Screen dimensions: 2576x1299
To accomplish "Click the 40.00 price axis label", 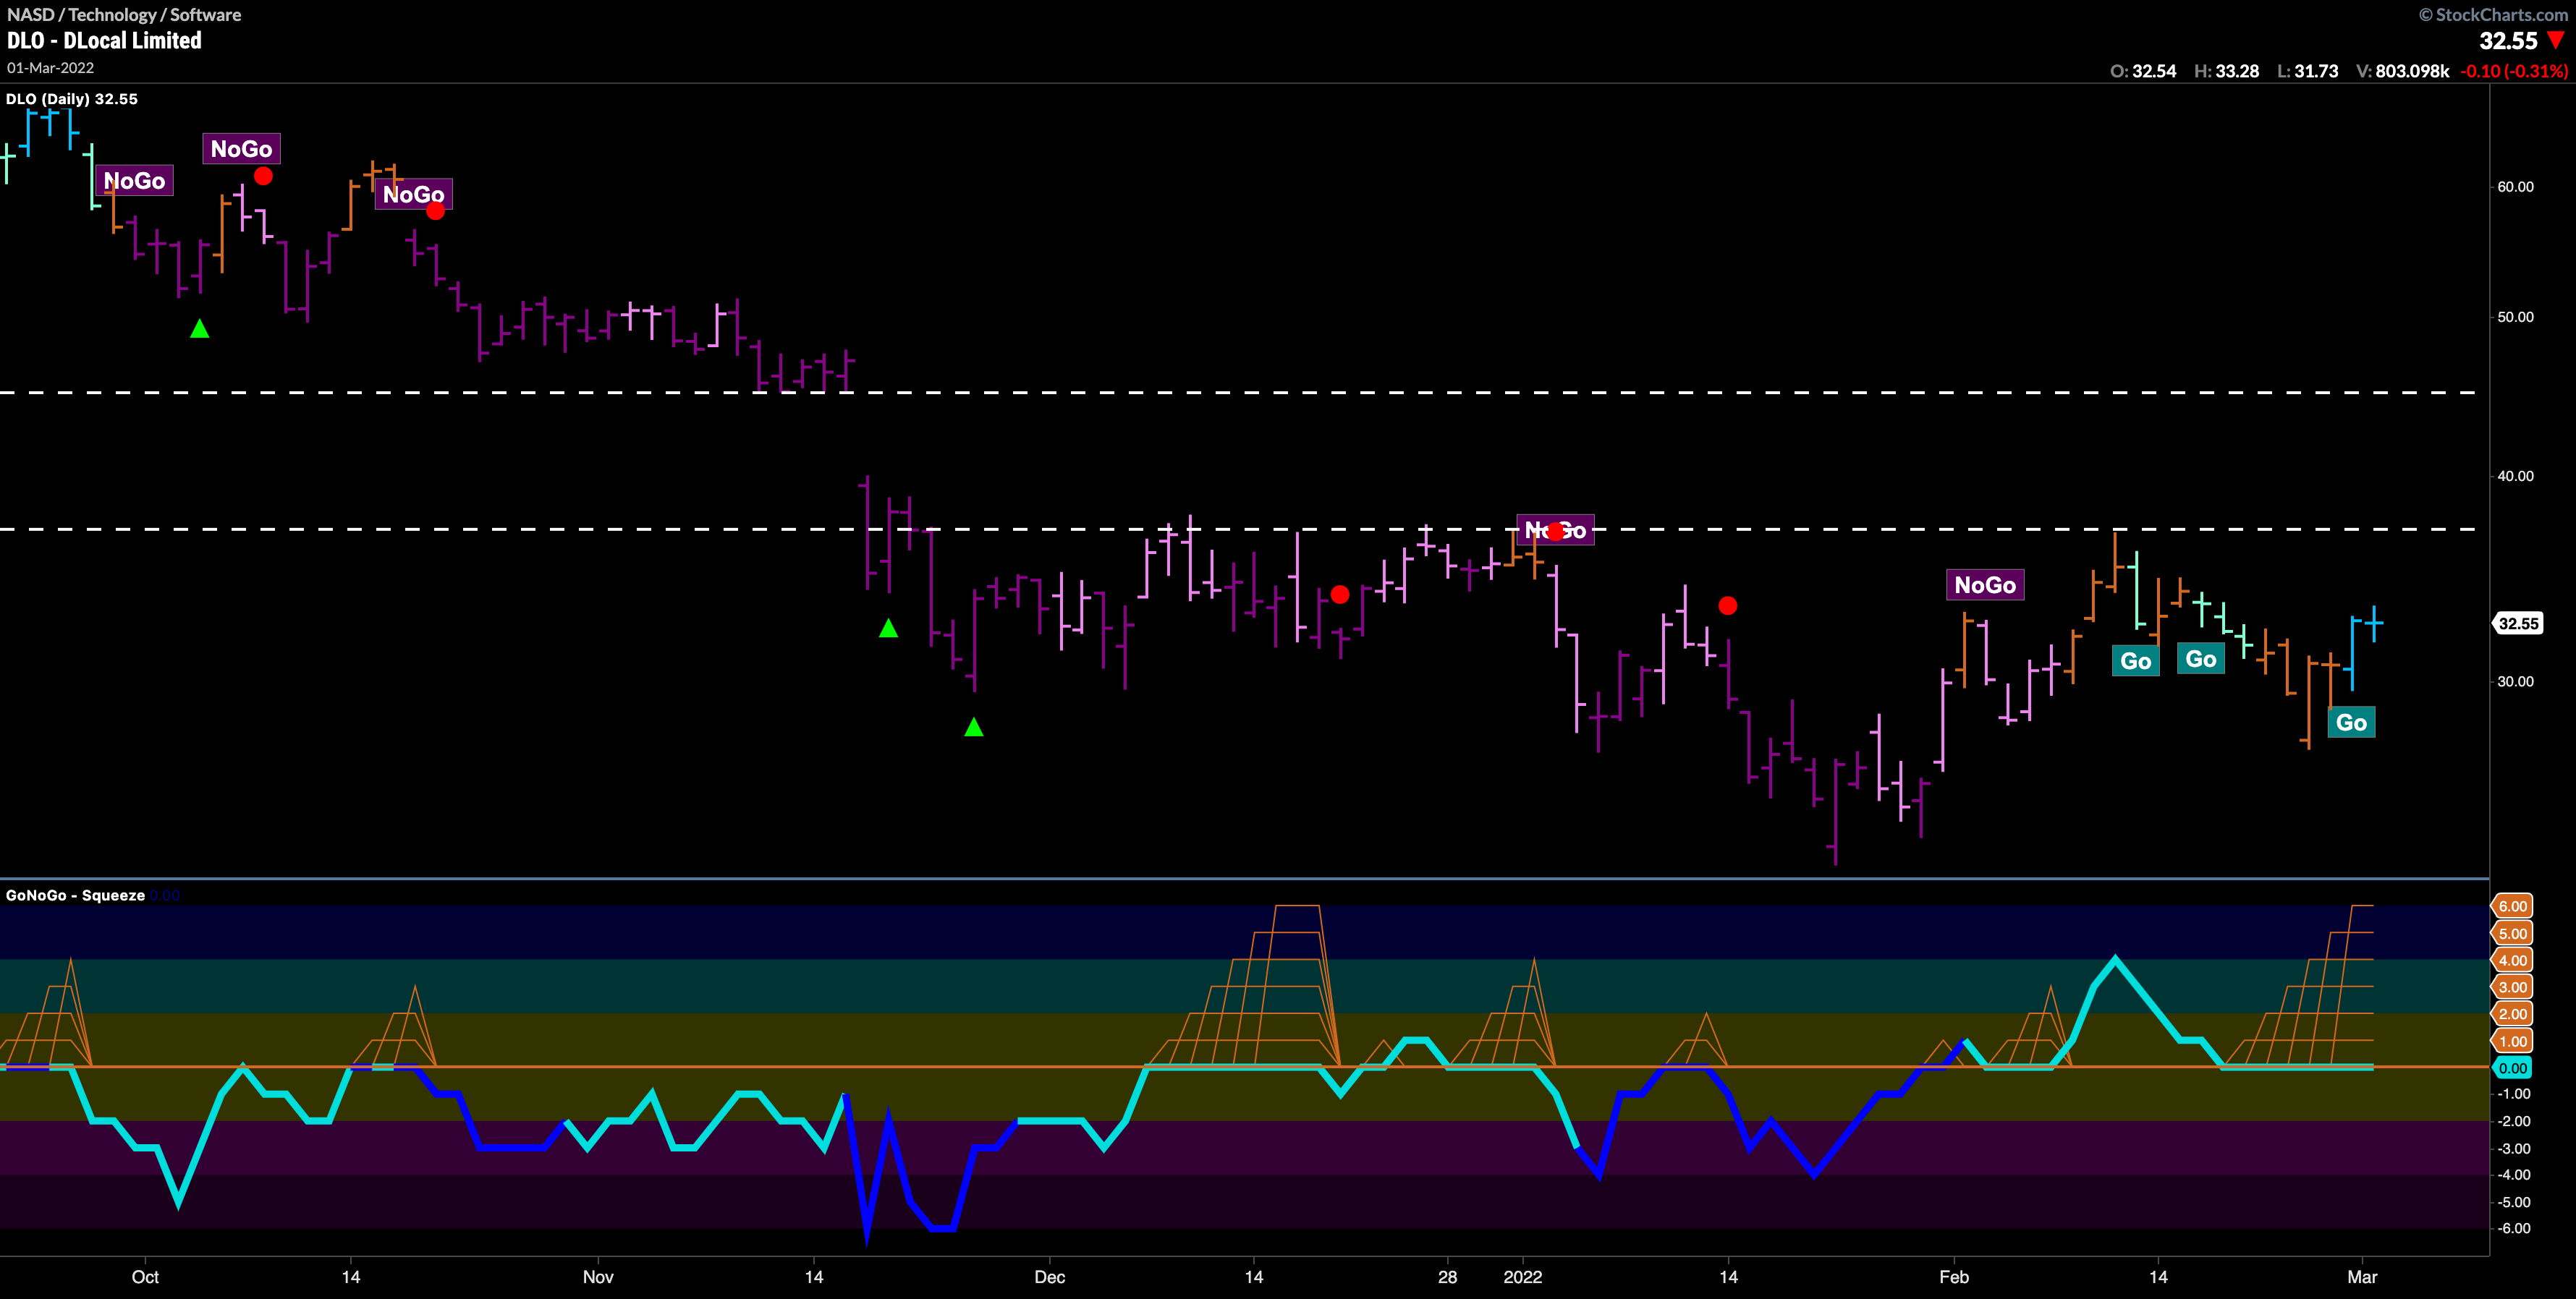I will coord(2515,476).
